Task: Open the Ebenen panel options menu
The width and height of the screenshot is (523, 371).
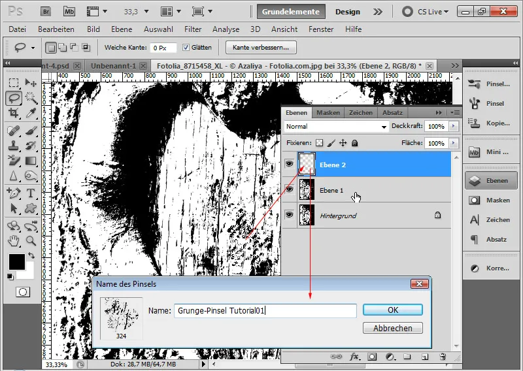Action: click(455, 112)
